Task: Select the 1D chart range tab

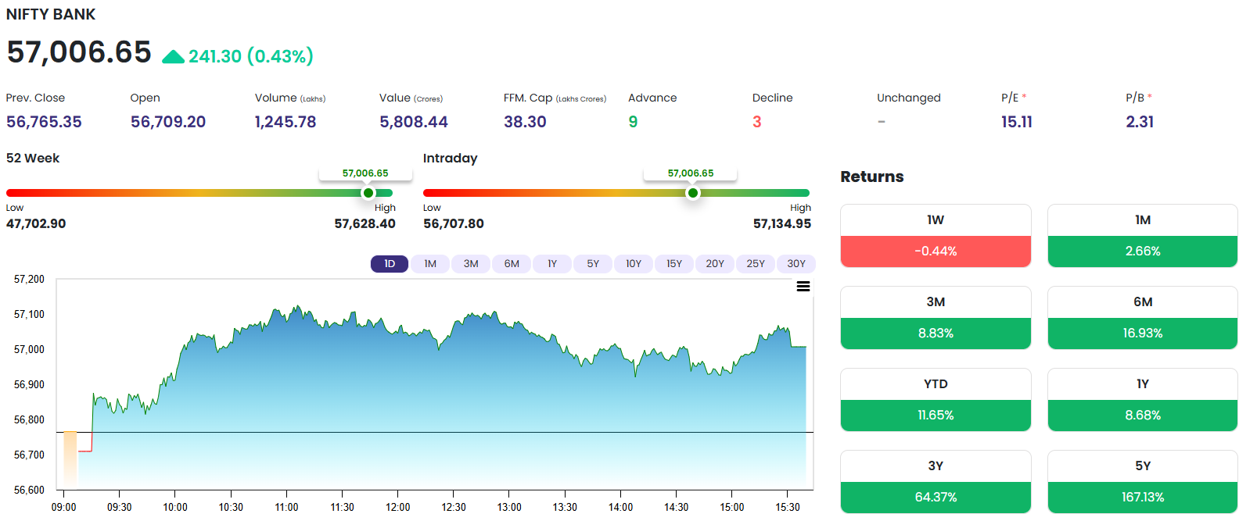Action: [390, 264]
